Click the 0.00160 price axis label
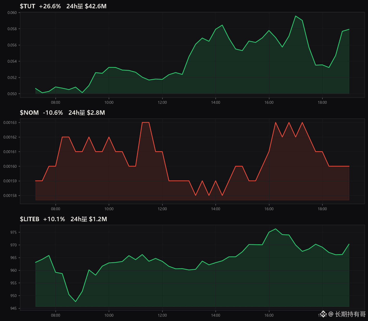The height and width of the screenshot is (321, 368). [10, 166]
